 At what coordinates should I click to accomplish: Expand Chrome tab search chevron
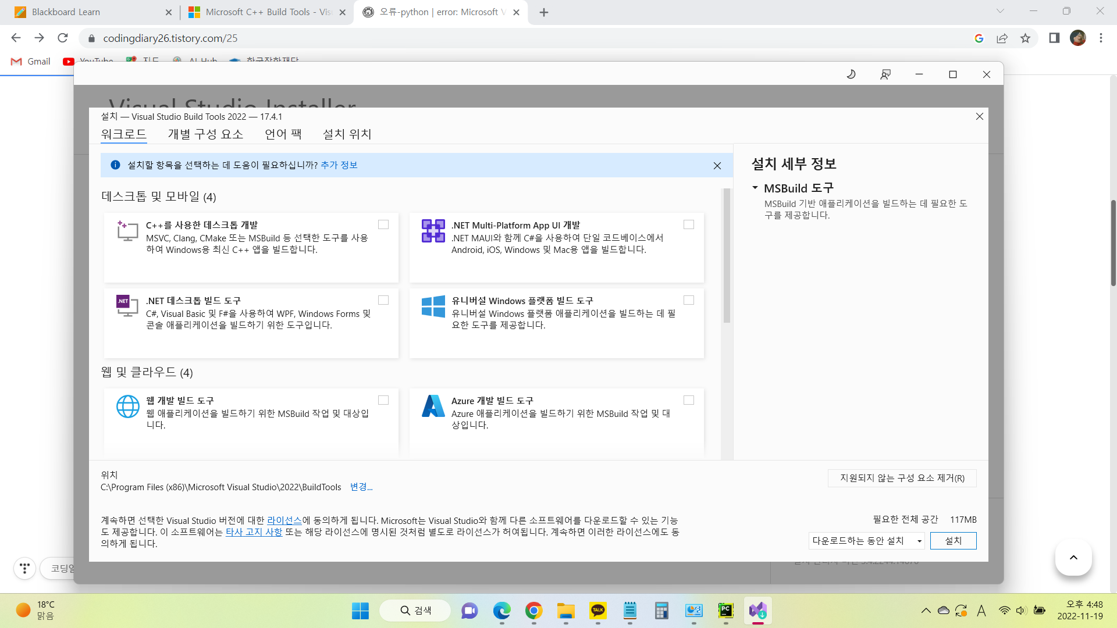1000,11
